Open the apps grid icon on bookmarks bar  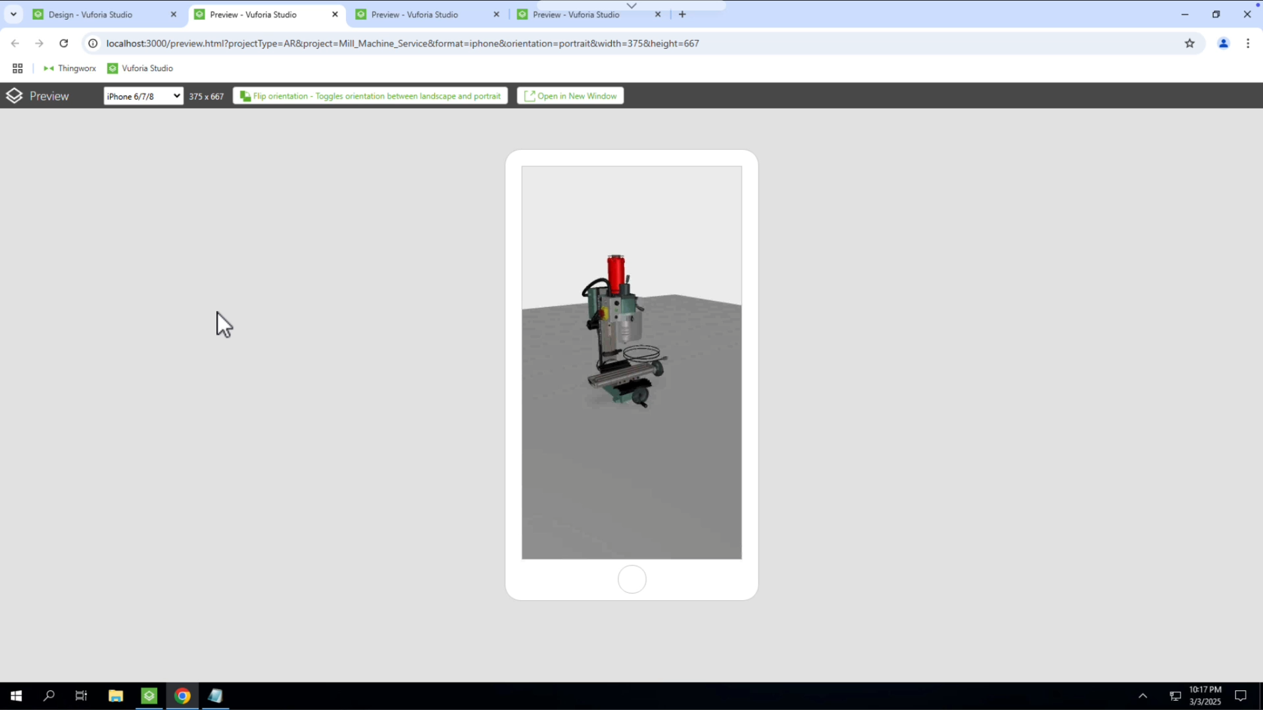pos(17,68)
